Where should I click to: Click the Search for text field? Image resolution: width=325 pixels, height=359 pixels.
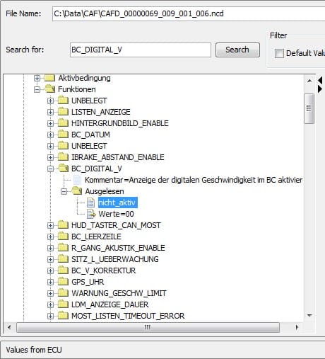141,50
